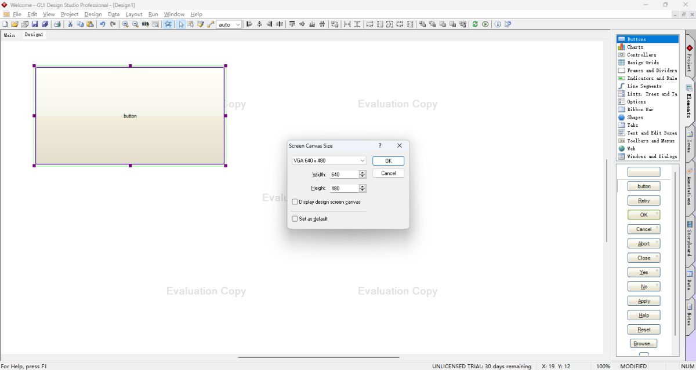Click the Undo arrow icon
Screen dimensions: 696x370
click(103, 24)
